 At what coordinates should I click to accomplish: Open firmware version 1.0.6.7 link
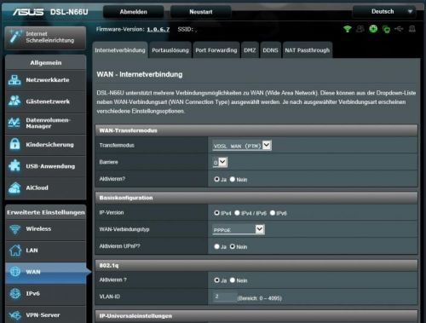[158, 29]
